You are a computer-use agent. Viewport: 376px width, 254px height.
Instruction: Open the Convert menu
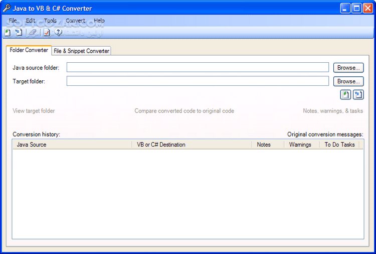tap(75, 21)
